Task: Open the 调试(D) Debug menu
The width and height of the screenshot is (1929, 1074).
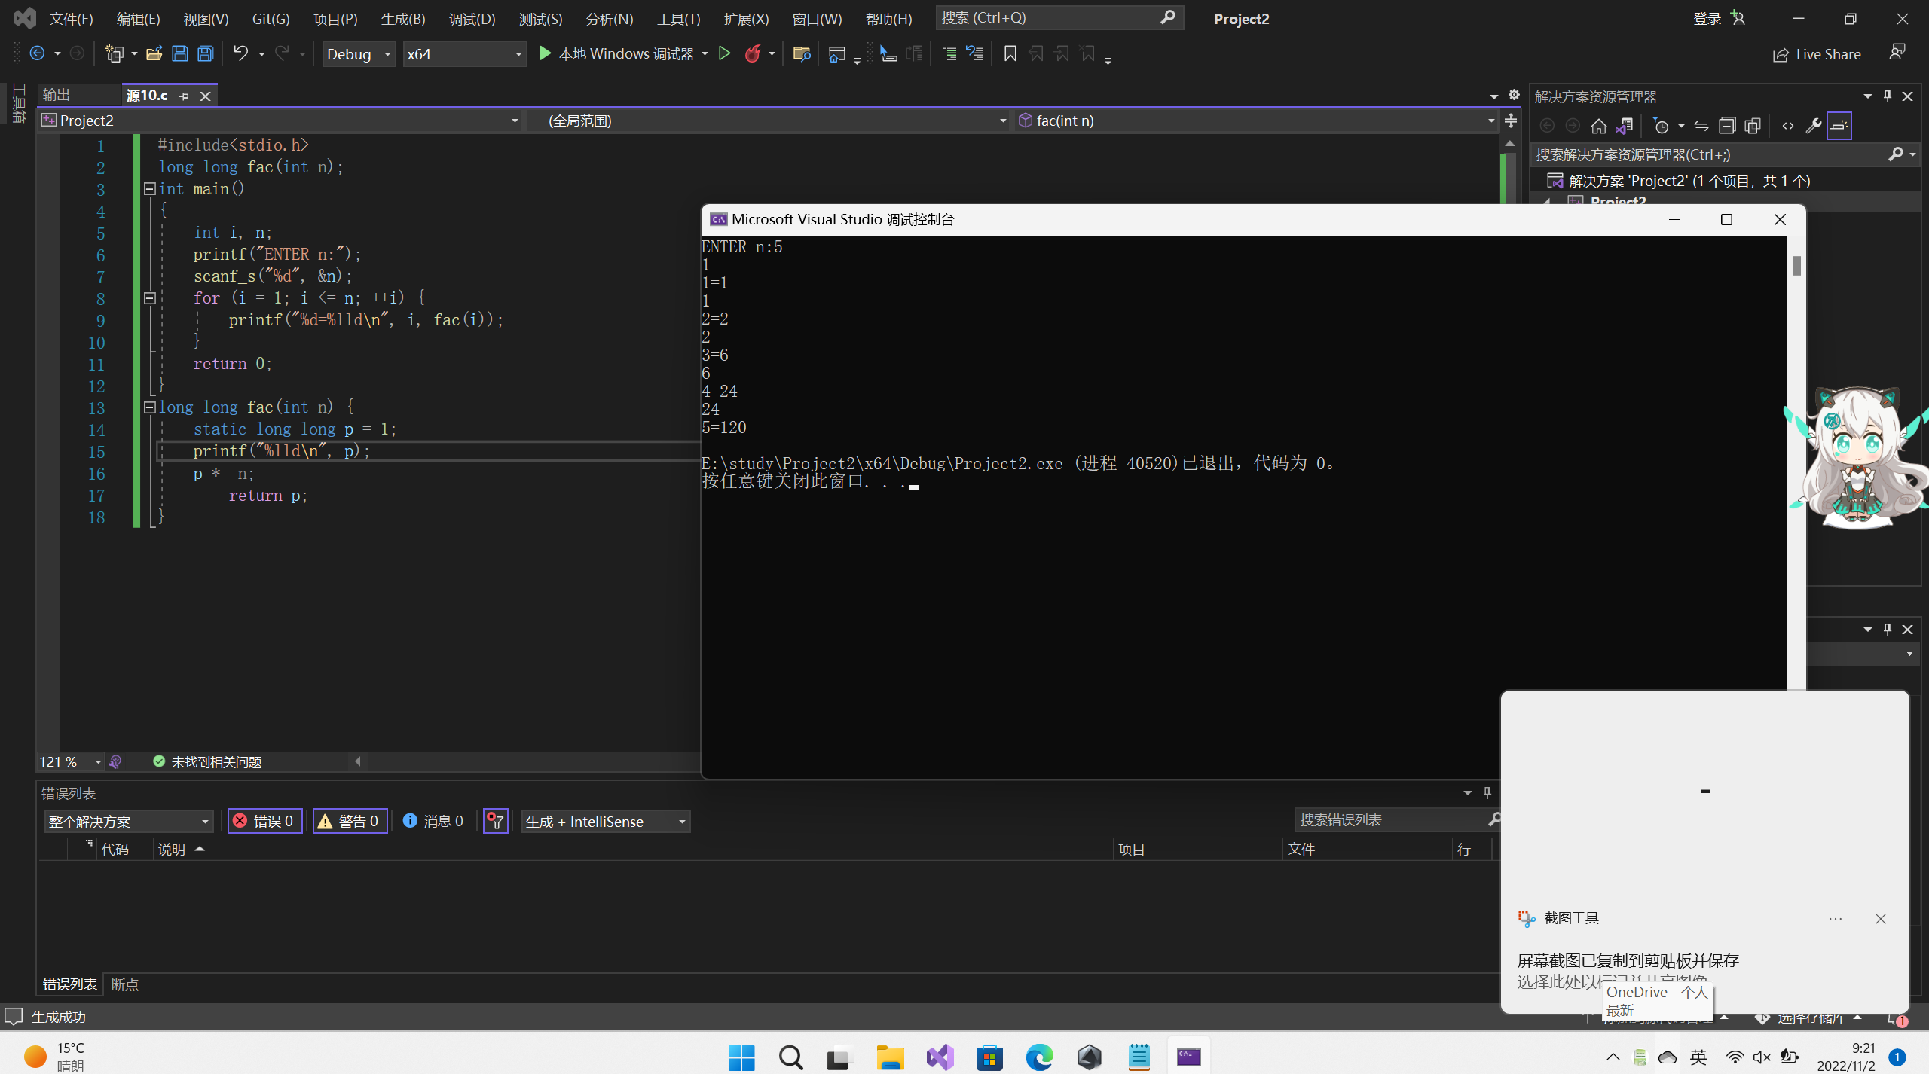Action: coord(472,19)
